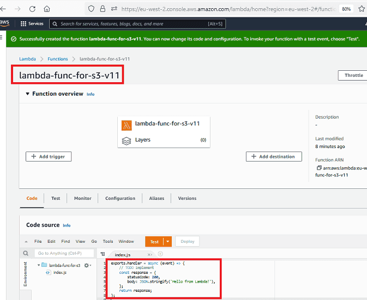This screenshot has height=300, width=367.
Task: Collapse the lambda-func-for-s3 folder tree
Action: (39, 265)
